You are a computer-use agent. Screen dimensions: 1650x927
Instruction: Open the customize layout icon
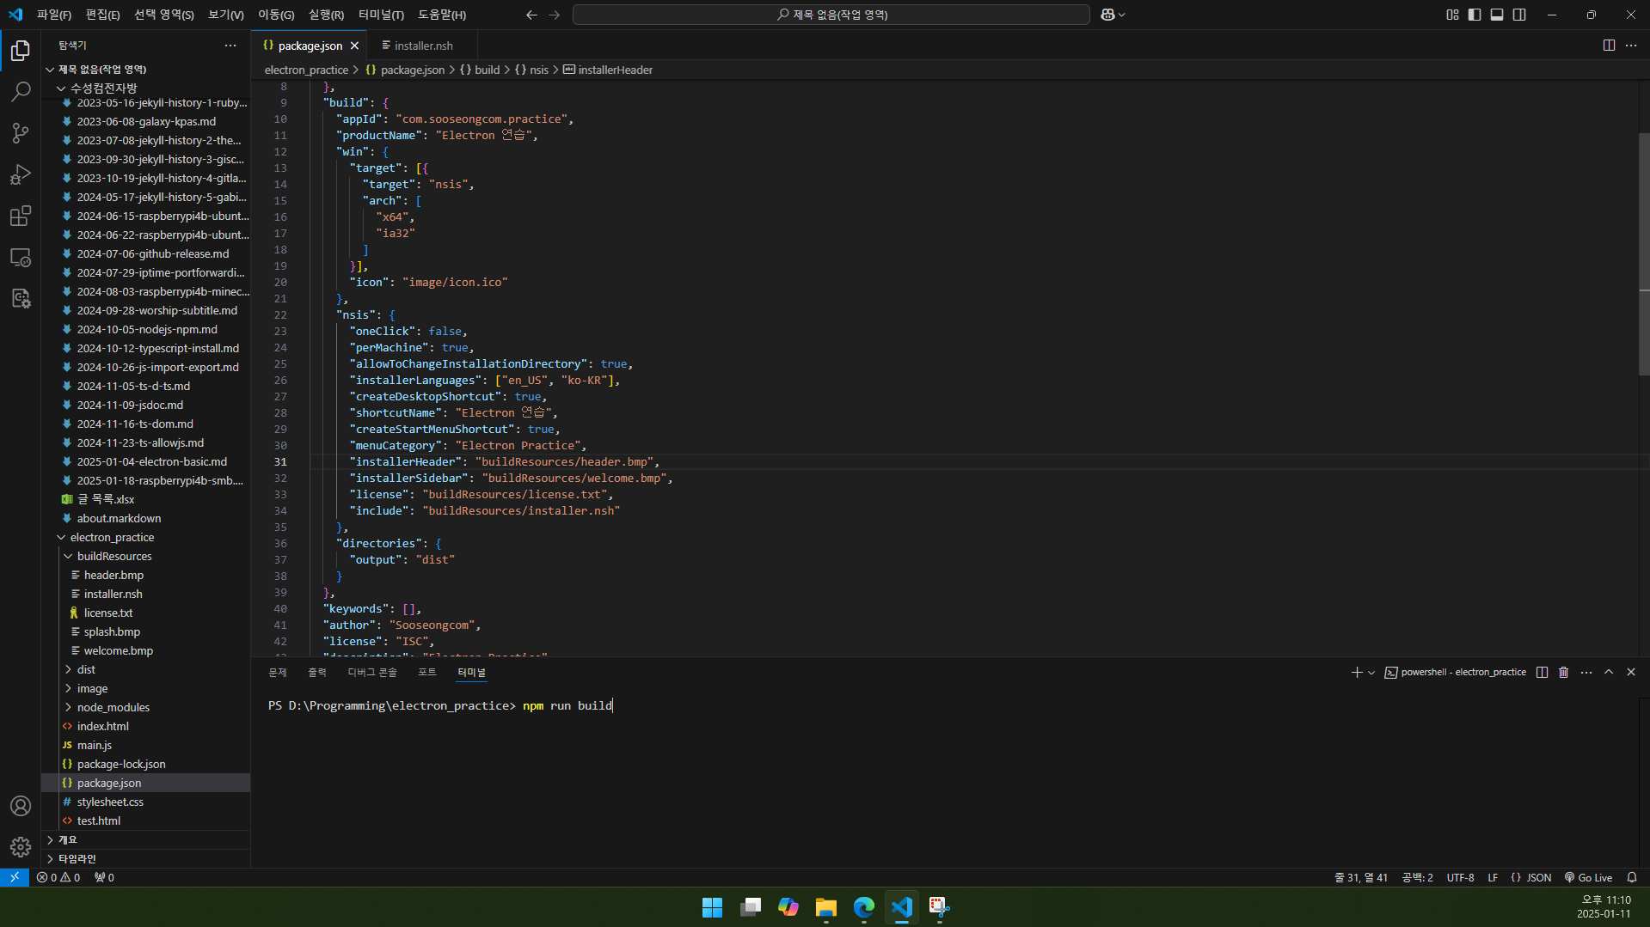tap(1452, 15)
